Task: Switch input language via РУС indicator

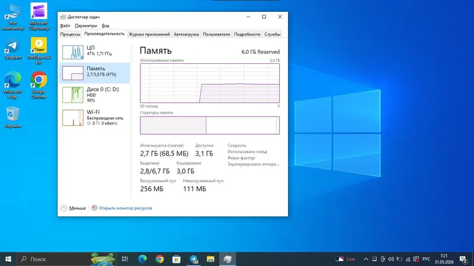Action: pos(426,259)
